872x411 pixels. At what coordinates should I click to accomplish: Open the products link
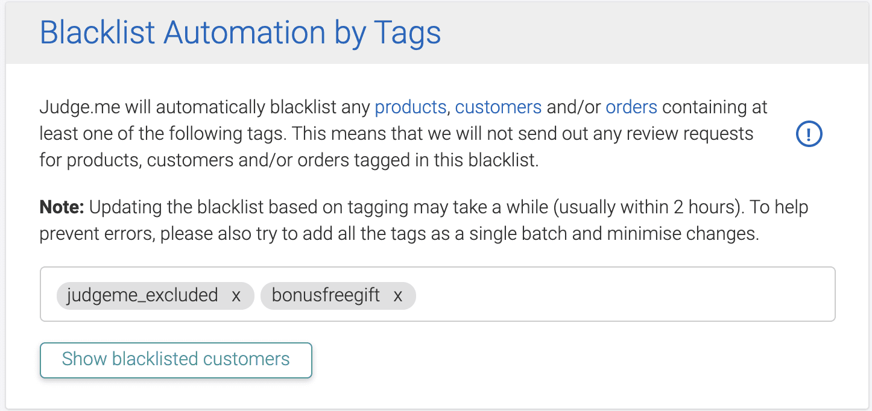(410, 107)
